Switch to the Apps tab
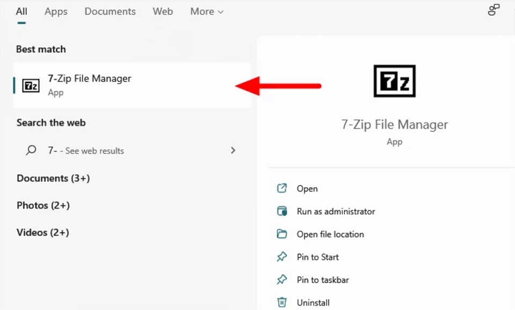The image size is (515, 310). click(x=56, y=11)
